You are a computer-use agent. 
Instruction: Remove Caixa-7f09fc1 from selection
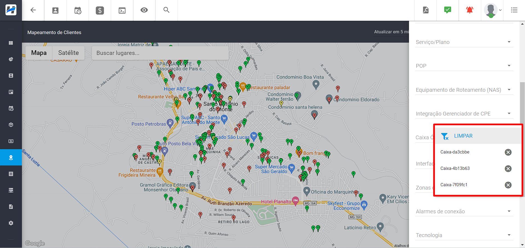(x=508, y=185)
